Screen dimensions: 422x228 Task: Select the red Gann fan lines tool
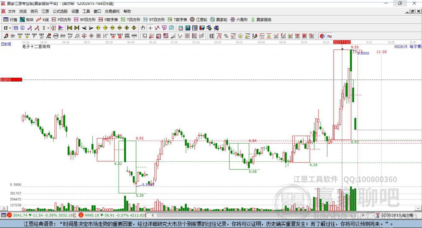pyautogui.click(x=152, y=36)
